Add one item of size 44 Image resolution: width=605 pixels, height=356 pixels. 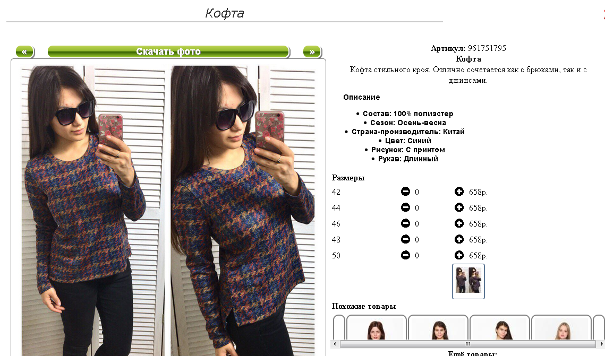(x=459, y=207)
